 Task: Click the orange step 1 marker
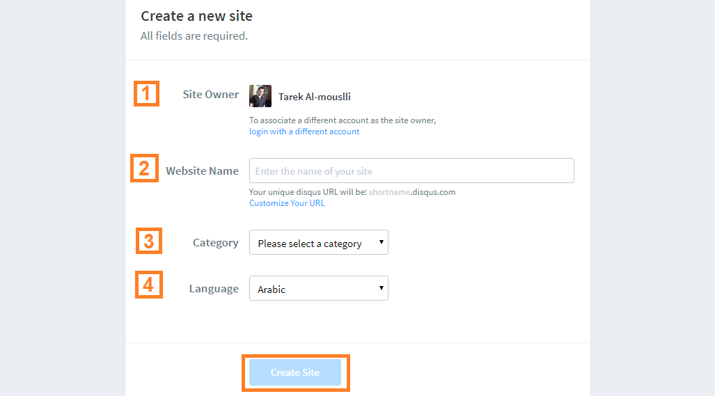pos(146,94)
